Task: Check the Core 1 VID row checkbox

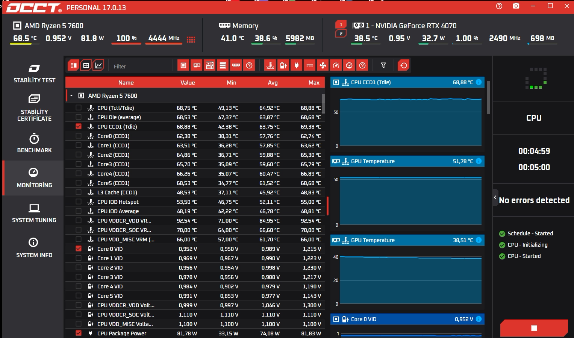Action: (x=79, y=258)
